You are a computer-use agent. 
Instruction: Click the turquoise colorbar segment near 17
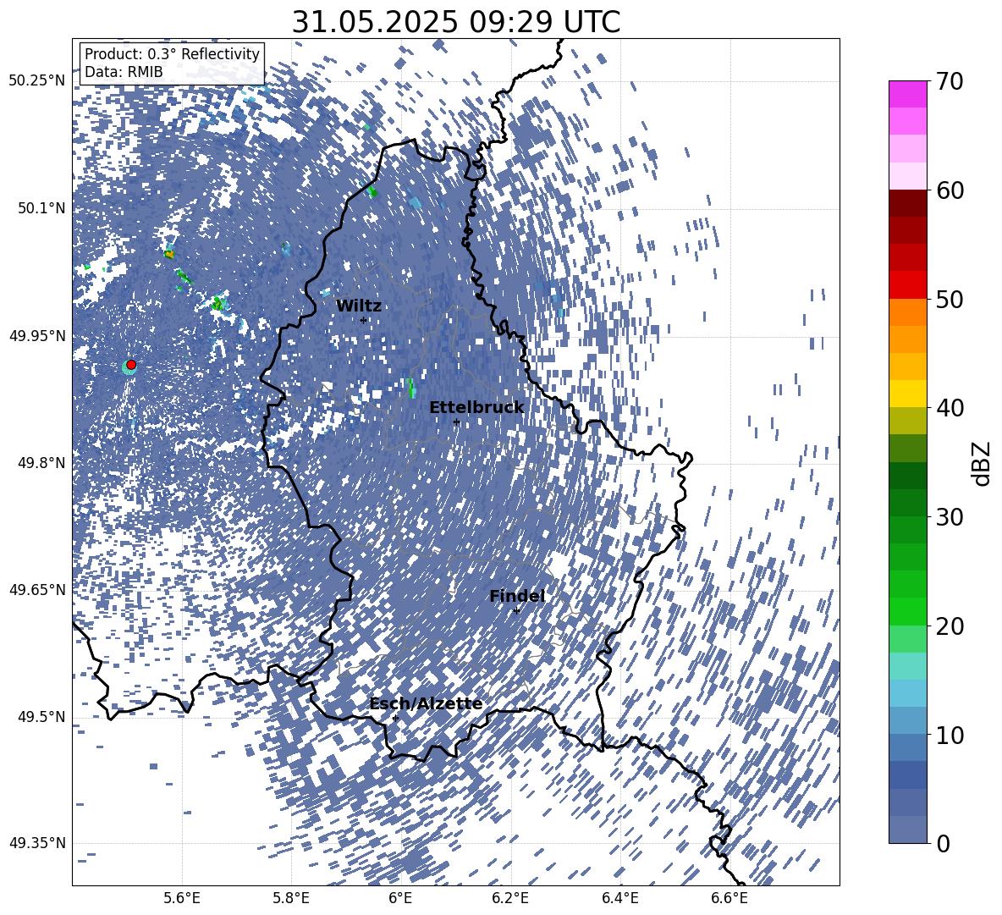pyautogui.click(x=907, y=666)
